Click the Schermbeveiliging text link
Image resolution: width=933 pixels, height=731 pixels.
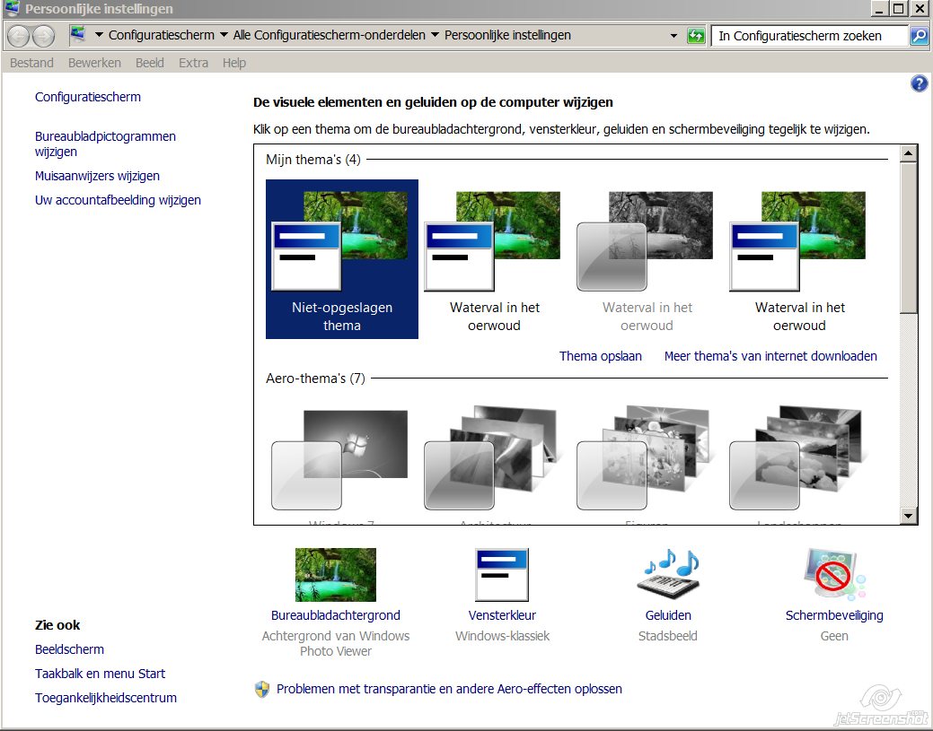click(834, 615)
